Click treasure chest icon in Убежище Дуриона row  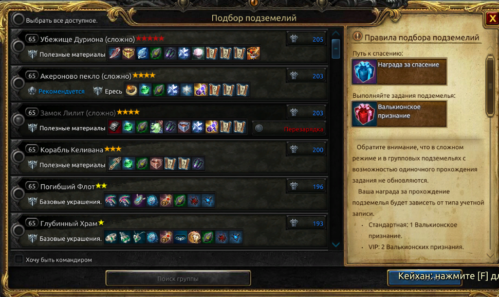(128, 53)
